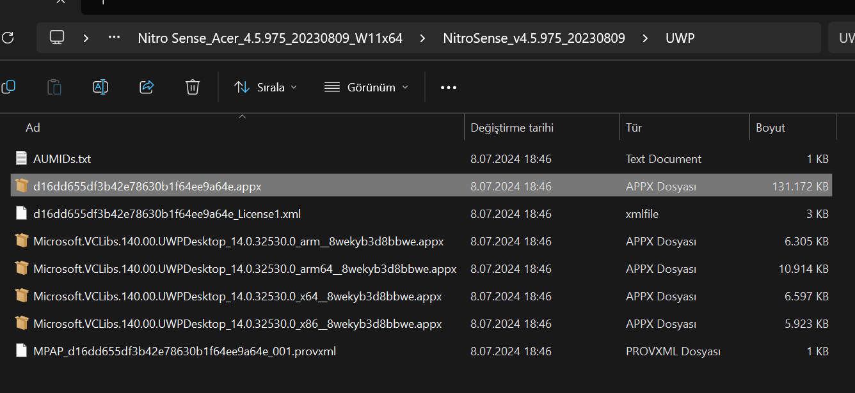The height and width of the screenshot is (393, 855).
Task: Go to Nitro Sense_Acer_4.5.975 breadcrumb folder
Action: click(270, 38)
